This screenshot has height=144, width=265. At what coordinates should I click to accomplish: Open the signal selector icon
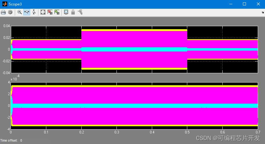[80, 12]
